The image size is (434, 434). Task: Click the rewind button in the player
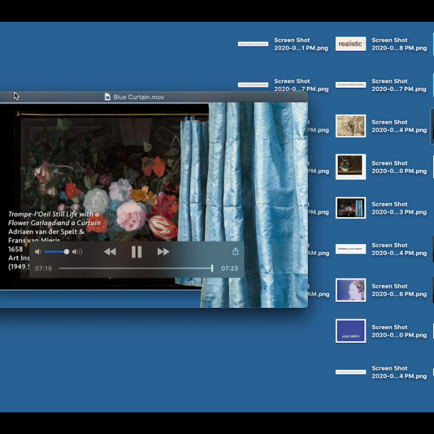[110, 252]
